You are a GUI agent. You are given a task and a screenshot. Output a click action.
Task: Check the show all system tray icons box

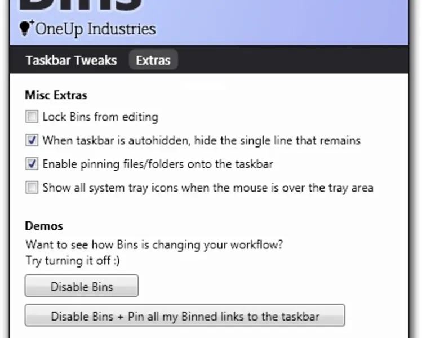tap(32, 188)
